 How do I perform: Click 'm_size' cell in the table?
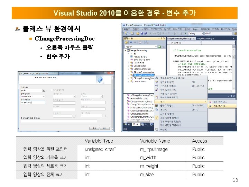pos(147,175)
